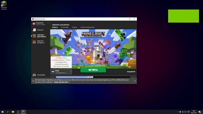Open the network tray icon
This screenshot has width=203, height=114.
183,112
